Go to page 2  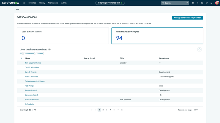tap(103, 110)
